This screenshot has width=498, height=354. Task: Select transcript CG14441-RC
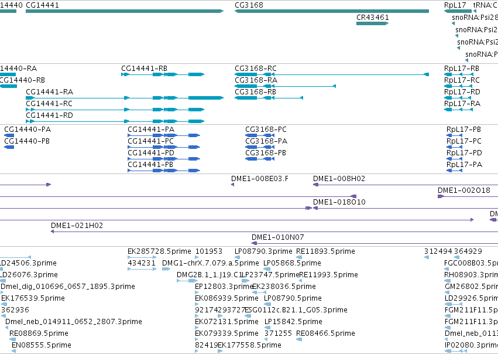point(115,110)
